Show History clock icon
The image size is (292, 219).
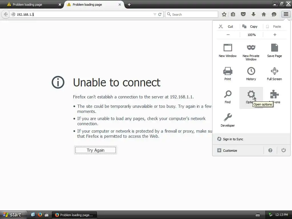tap(251, 71)
